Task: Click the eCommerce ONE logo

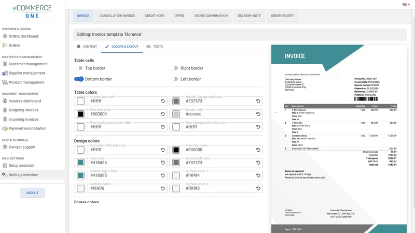Action: click(x=32, y=11)
